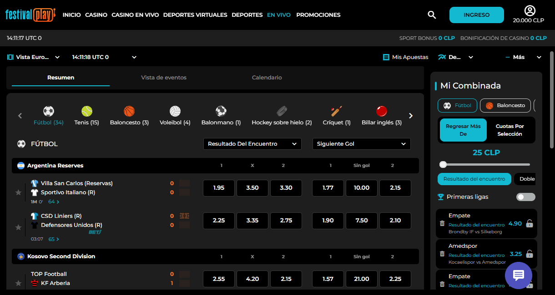This screenshot has width=555, height=295.
Task: Open Siguiente Gol market dropdown
Action: 362,144
